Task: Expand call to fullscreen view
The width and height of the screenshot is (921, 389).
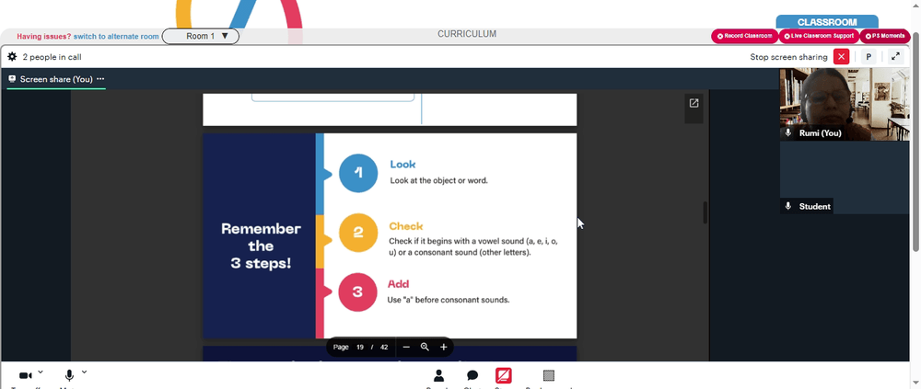Action: (x=896, y=57)
